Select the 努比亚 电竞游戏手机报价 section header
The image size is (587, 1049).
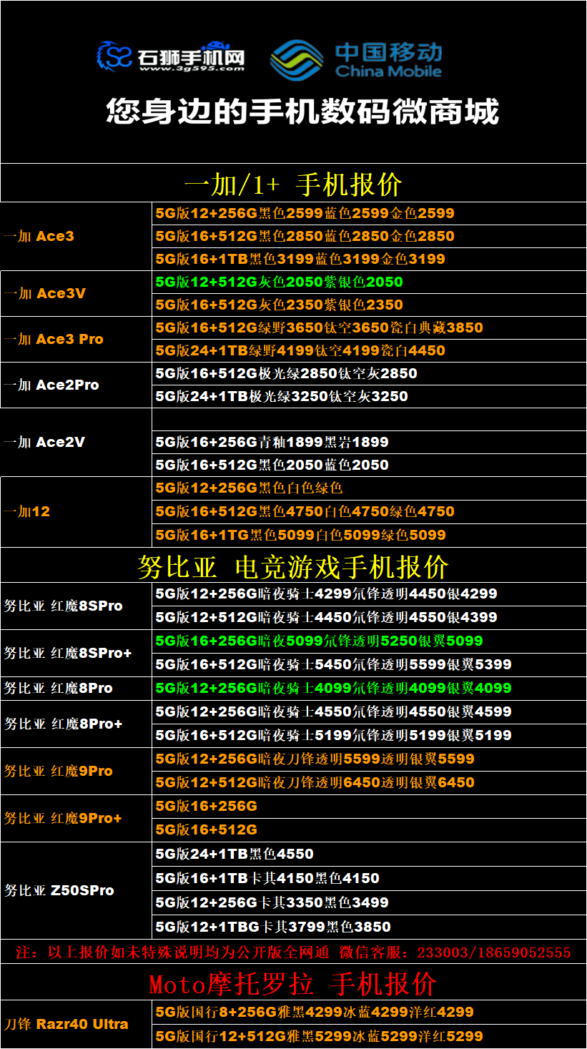click(293, 567)
